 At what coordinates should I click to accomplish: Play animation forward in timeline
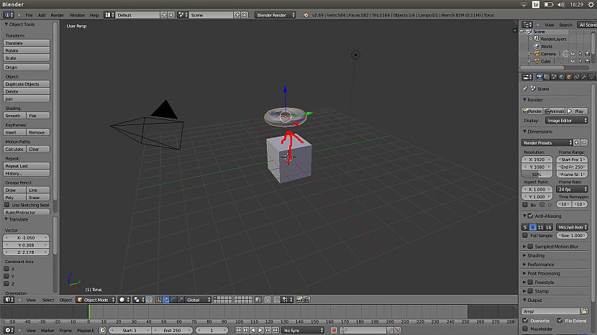point(260,330)
